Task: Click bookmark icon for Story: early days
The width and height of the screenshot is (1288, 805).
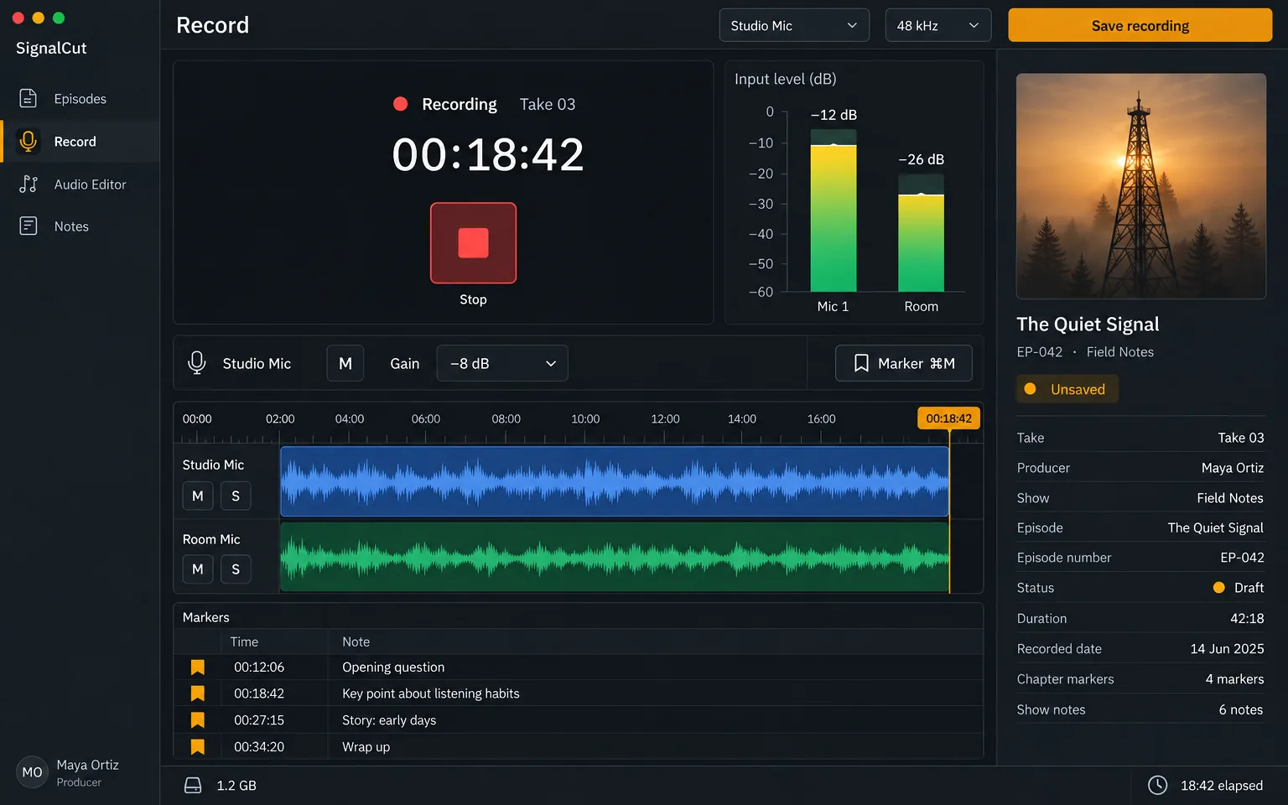Action: point(198,720)
